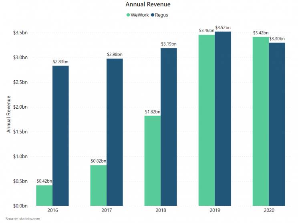This screenshot has width=298, height=223.
Task: Select the WeWork 2016 bar
Action: pos(44,195)
